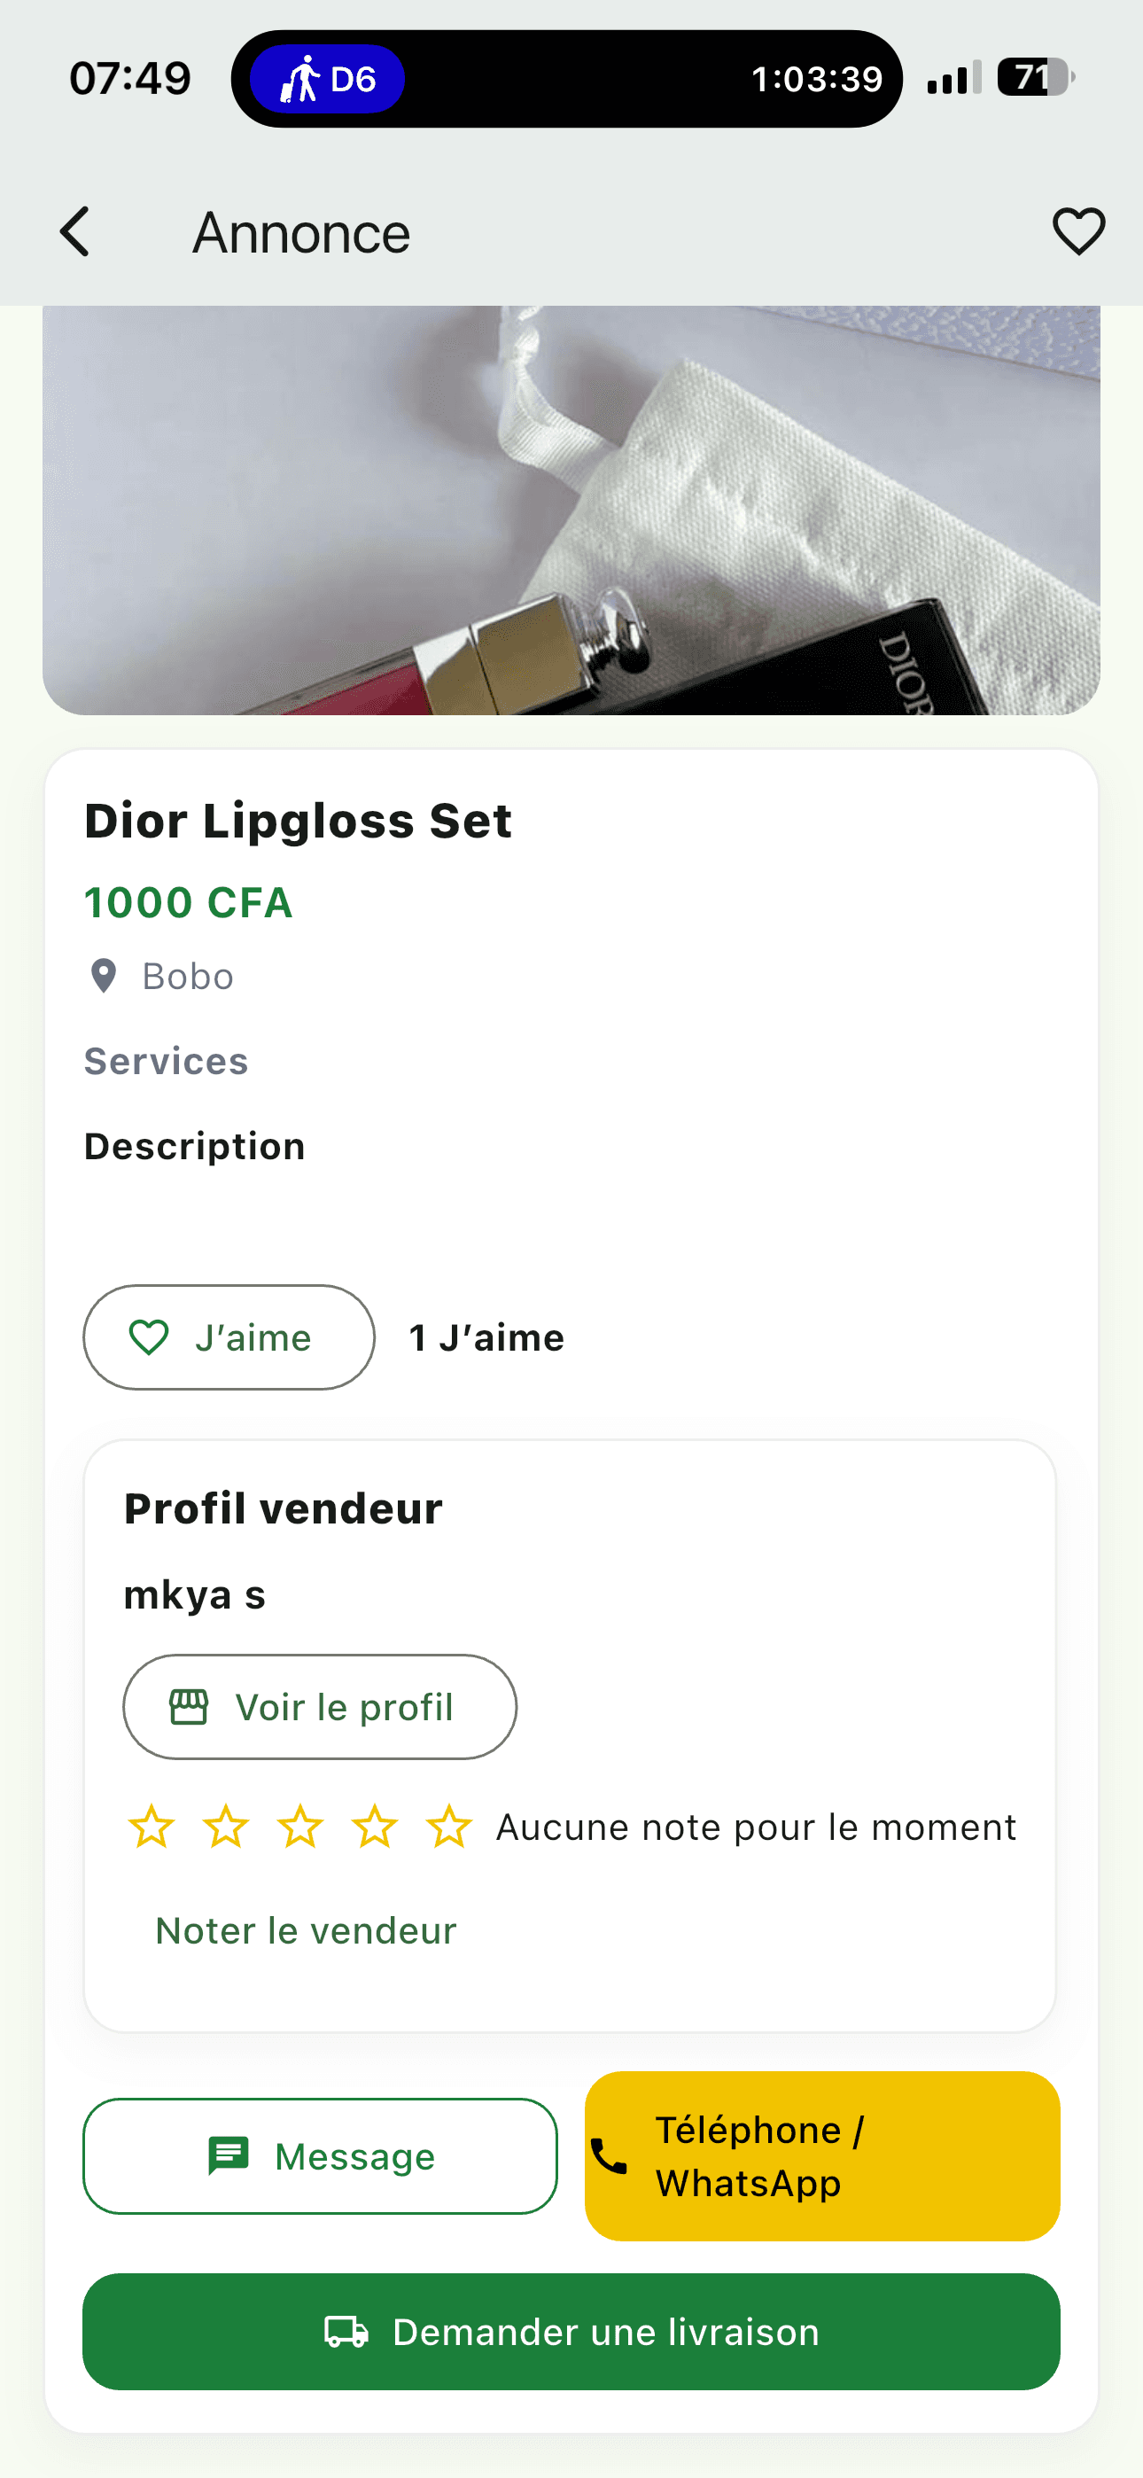1143x2478 pixels.
Task: Tap the delivery truck icon
Action: (346, 2332)
